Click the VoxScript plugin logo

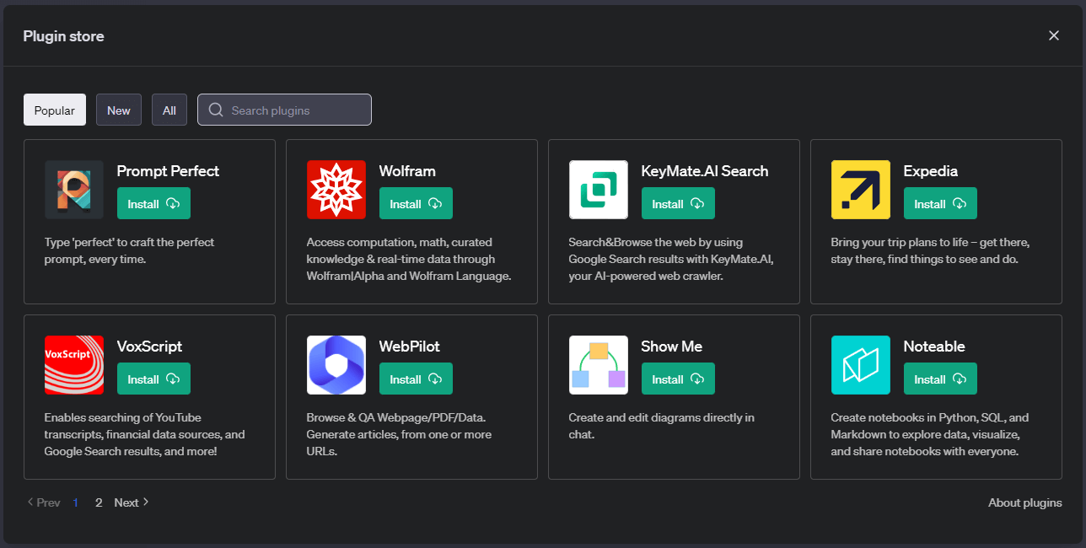[74, 365]
